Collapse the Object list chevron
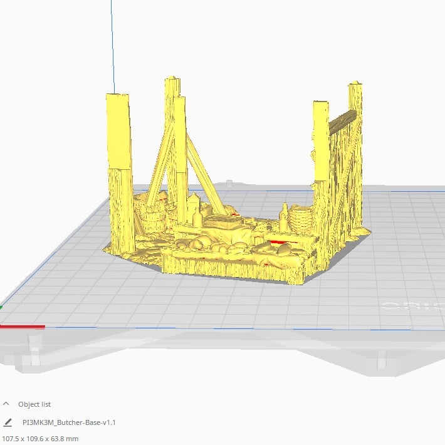The image size is (445, 445). click(x=6, y=404)
